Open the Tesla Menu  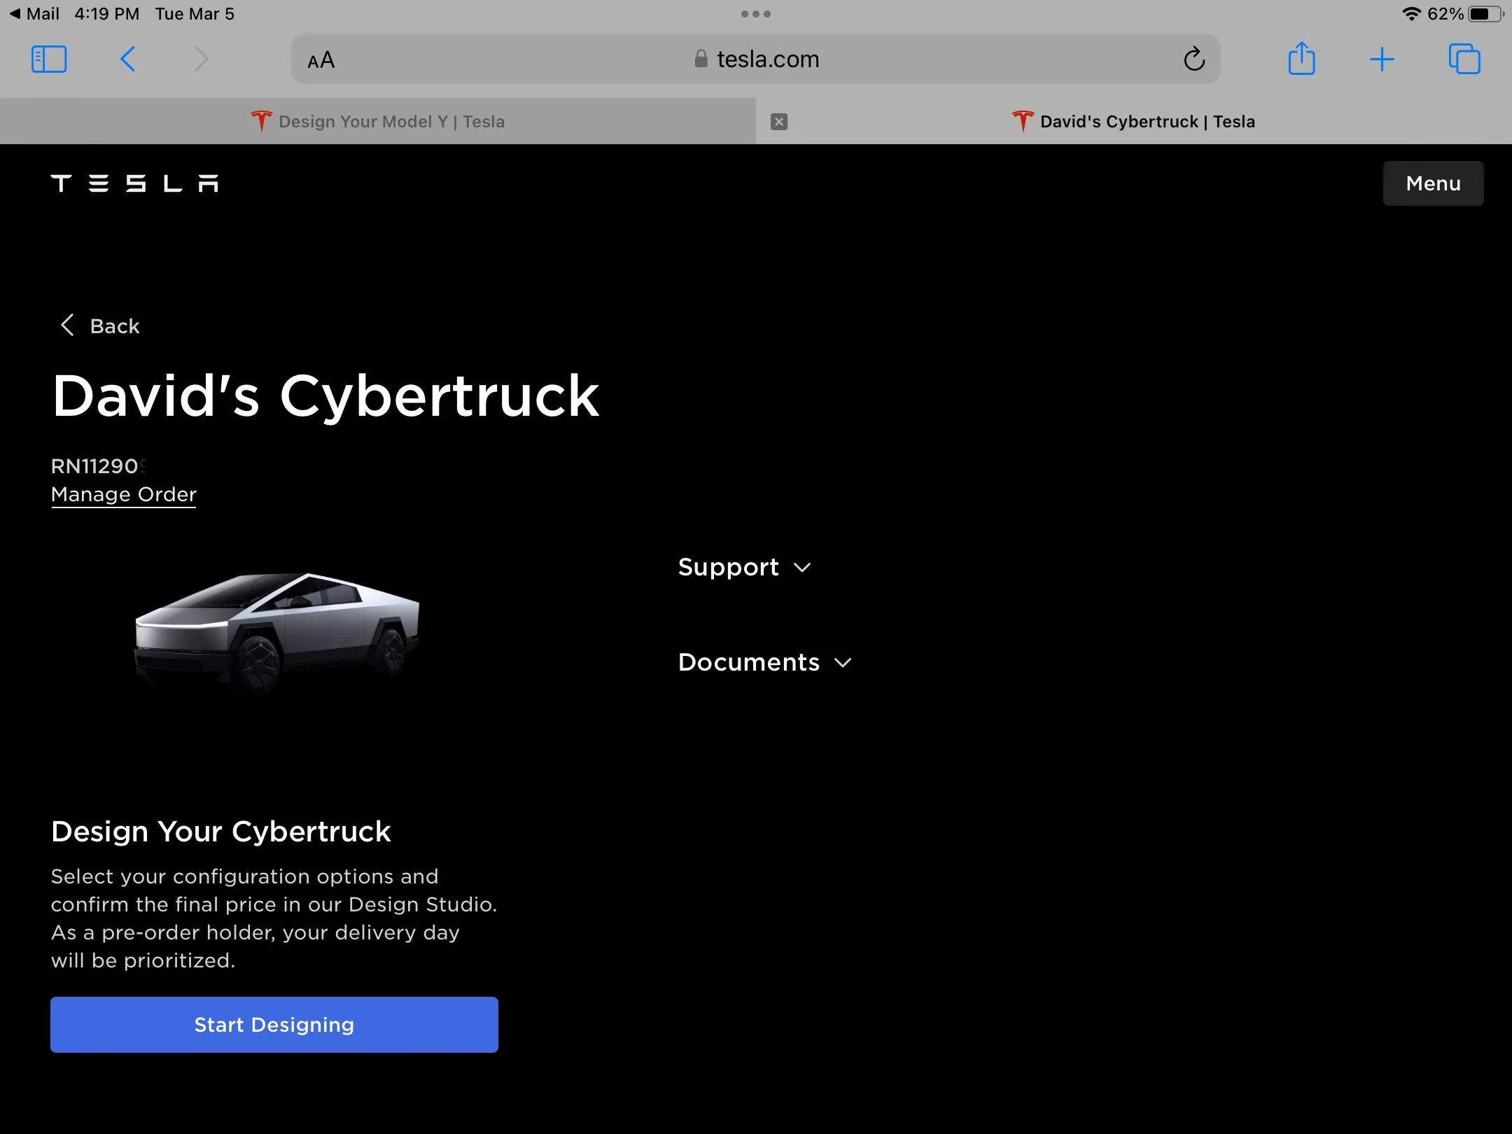coord(1433,183)
